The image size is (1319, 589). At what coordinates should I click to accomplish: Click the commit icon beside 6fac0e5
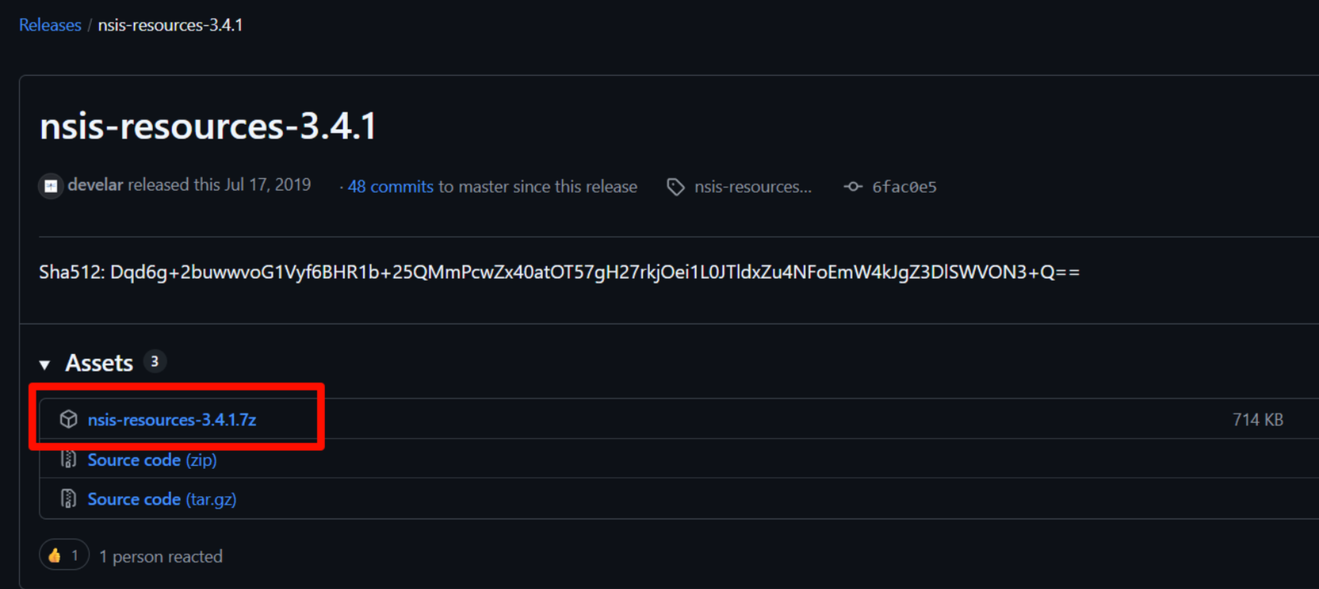(x=853, y=187)
